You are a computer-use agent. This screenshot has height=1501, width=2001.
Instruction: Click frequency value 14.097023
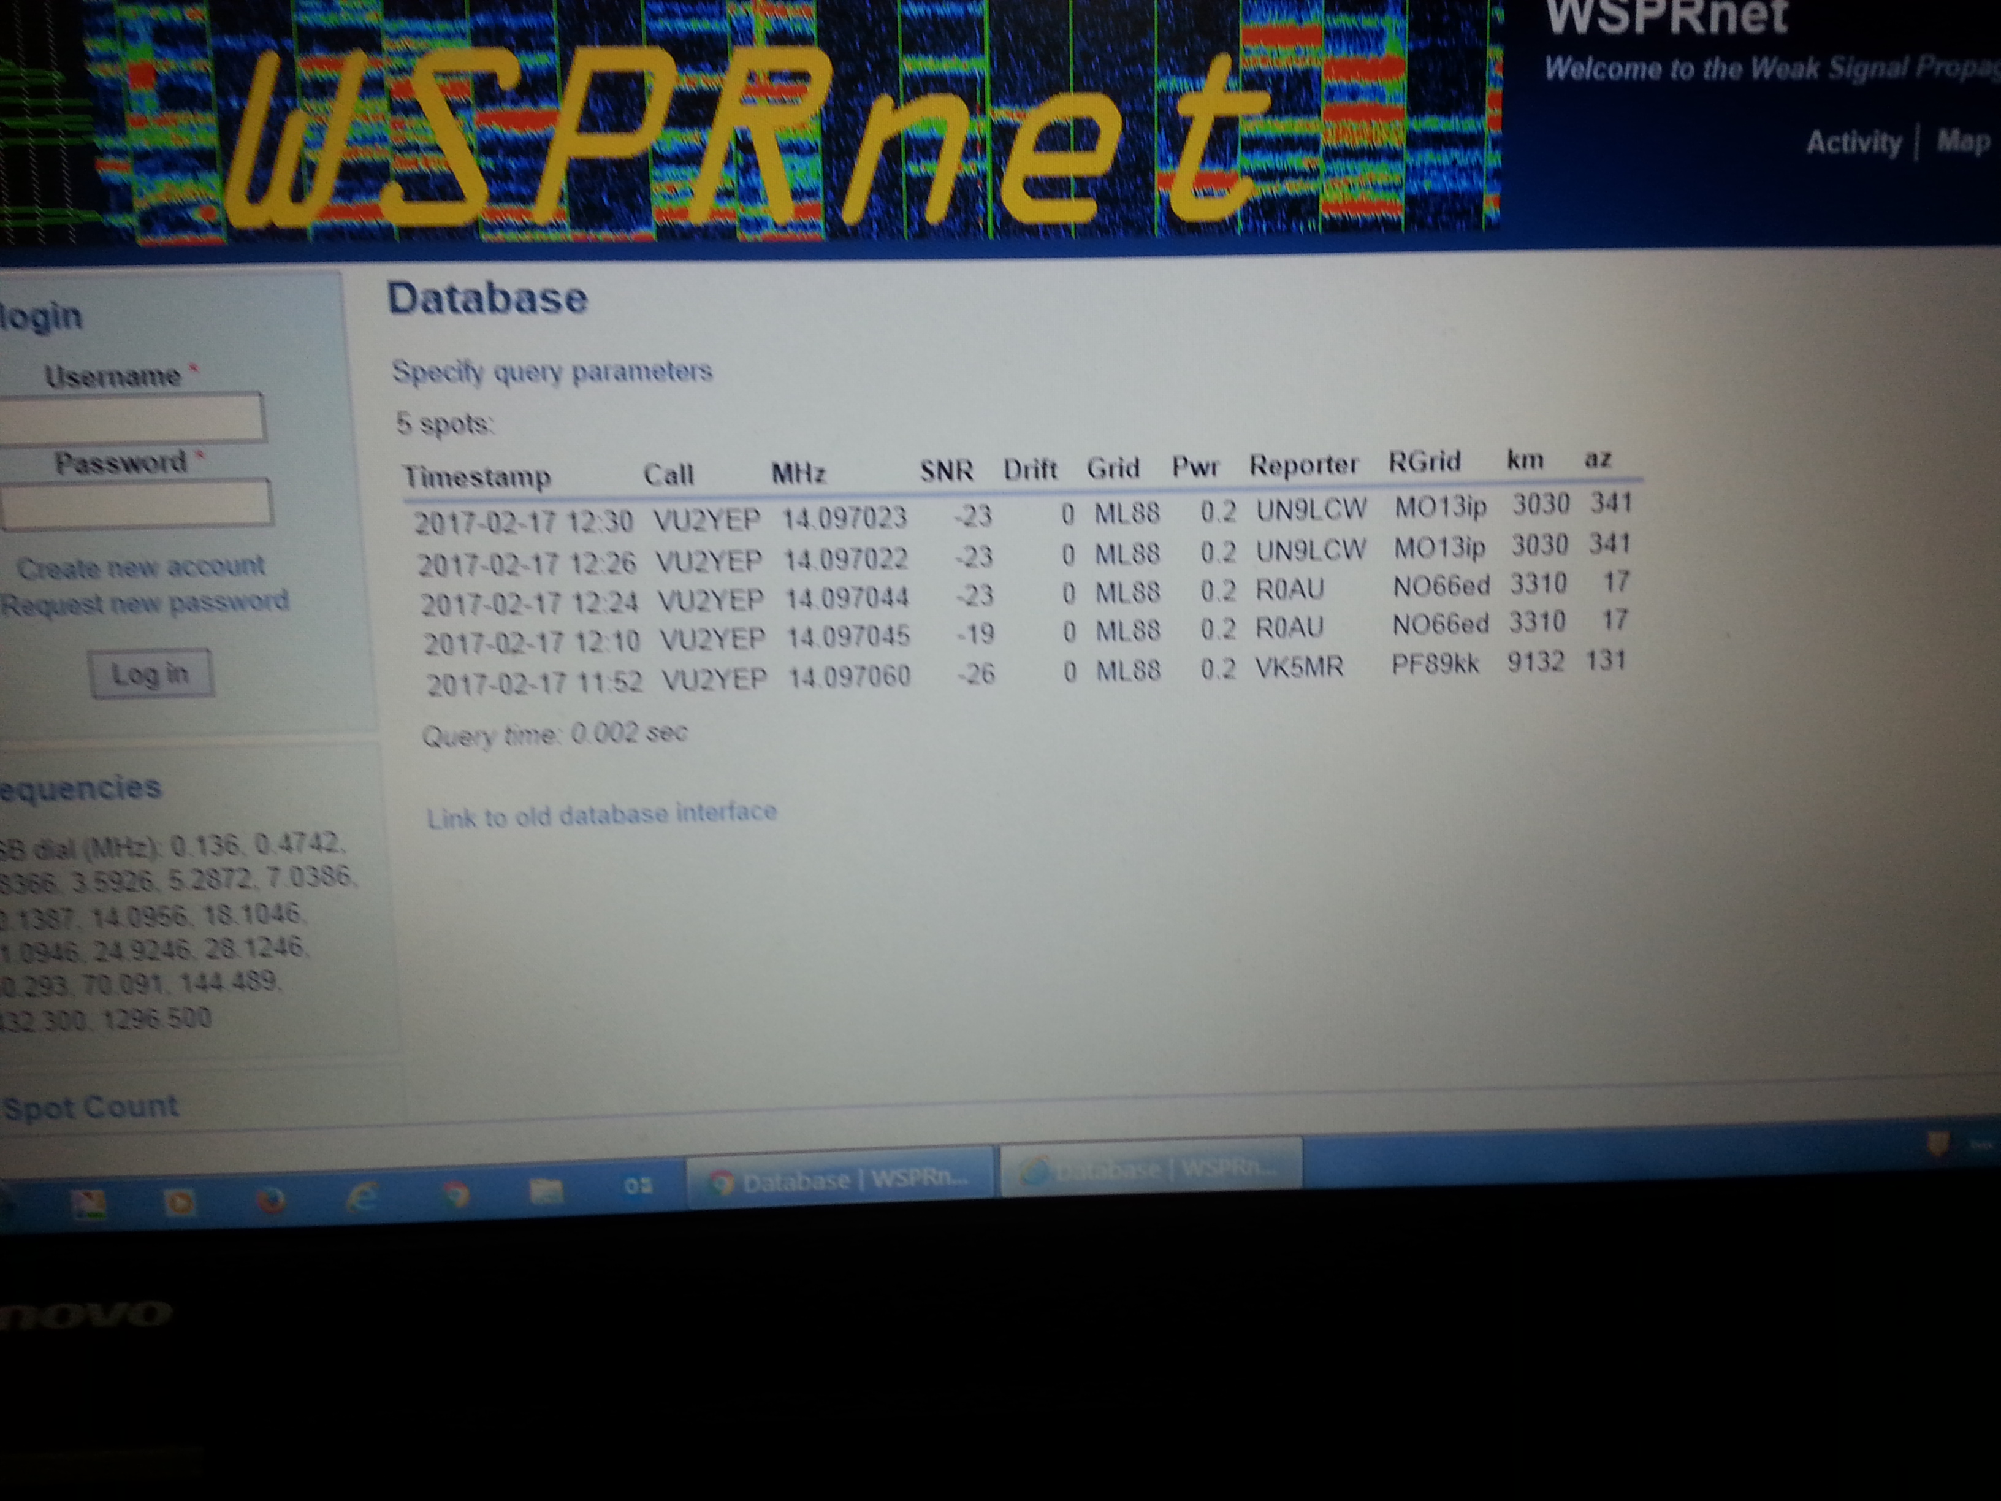pos(844,519)
